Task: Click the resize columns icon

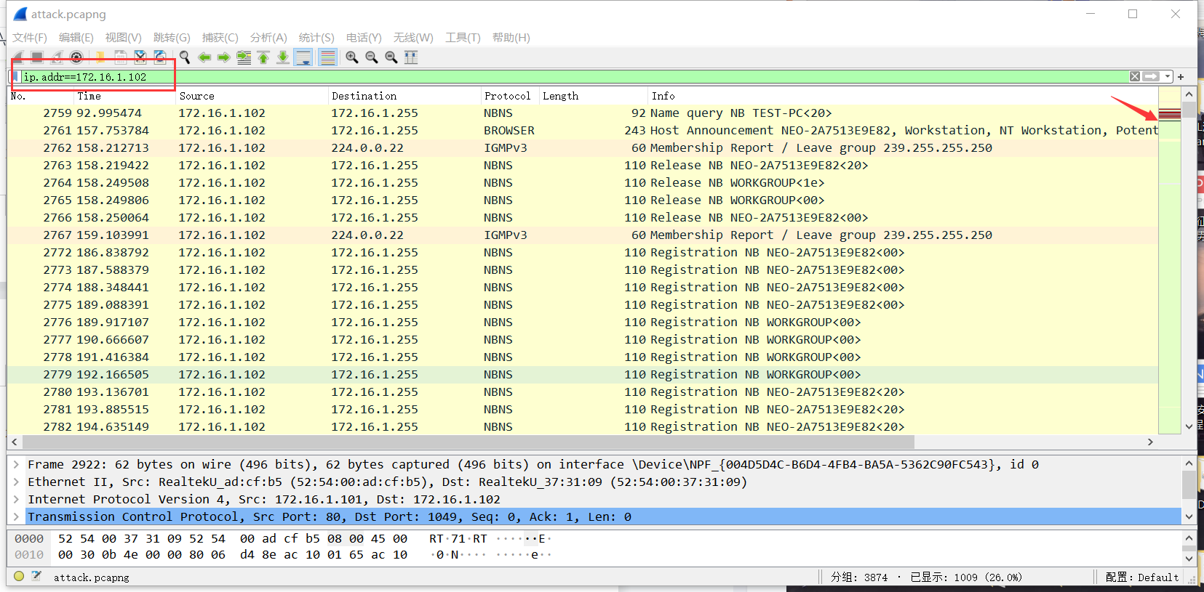Action: click(x=411, y=57)
